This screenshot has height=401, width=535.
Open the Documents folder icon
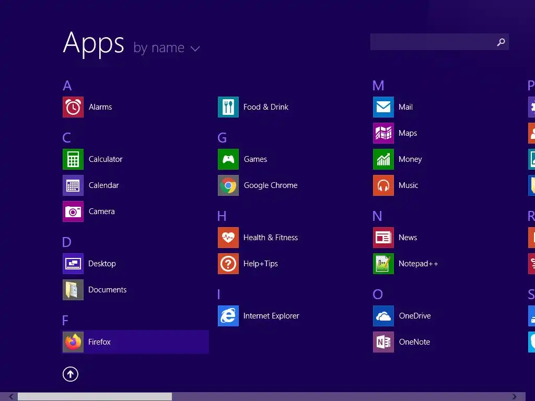[73, 290]
